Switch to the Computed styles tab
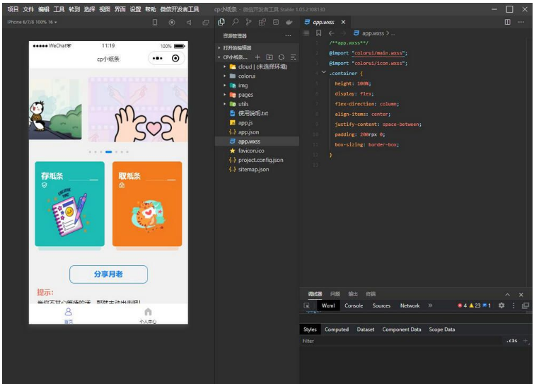The image size is (534, 384). [337, 330]
